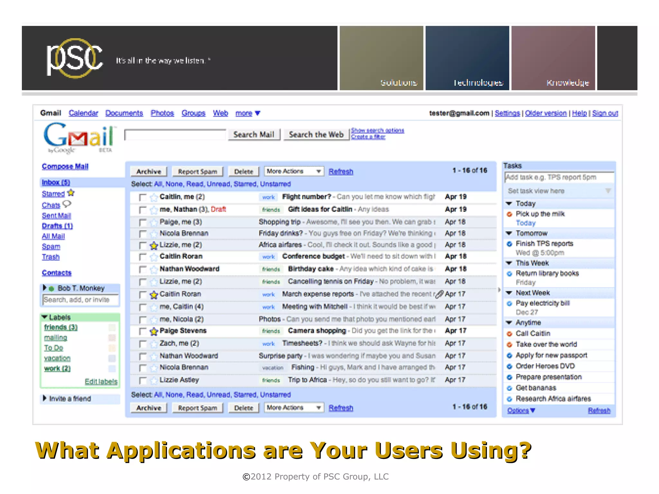Unstar the Paige Stevens Camera shopping email
The height and width of the screenshot is (494, 659).
[154, 331]
